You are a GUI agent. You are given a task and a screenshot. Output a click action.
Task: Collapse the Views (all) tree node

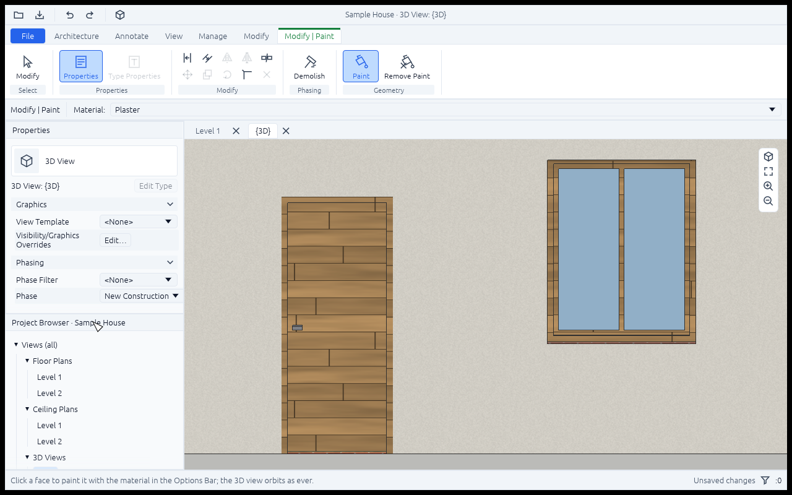(x=16, y=345)
